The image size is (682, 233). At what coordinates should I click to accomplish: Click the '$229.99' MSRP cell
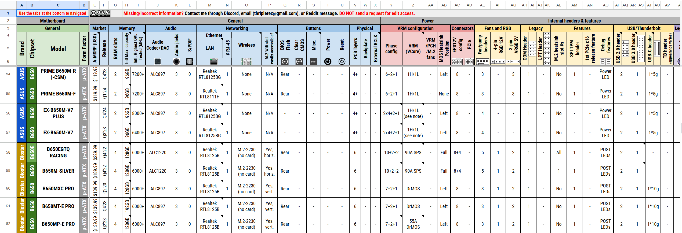click(95, 152)
